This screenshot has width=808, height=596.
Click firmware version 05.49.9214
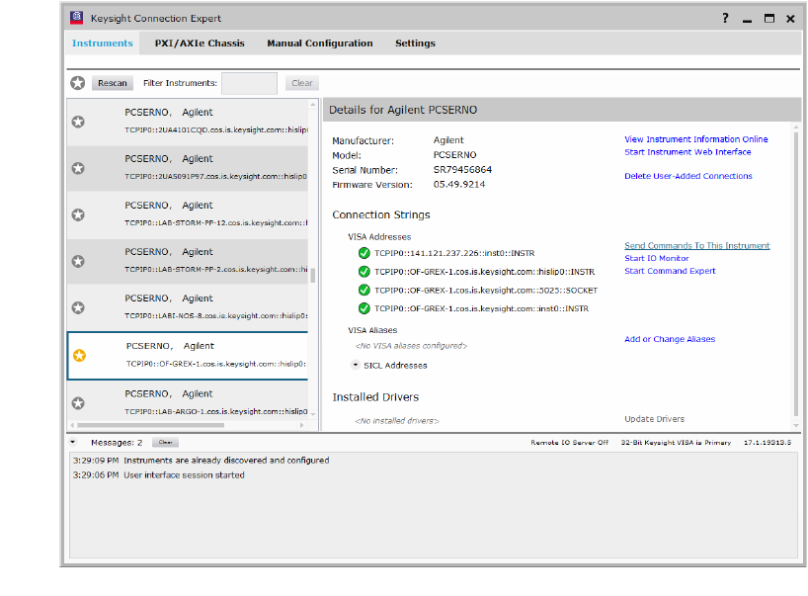point(459,185)
